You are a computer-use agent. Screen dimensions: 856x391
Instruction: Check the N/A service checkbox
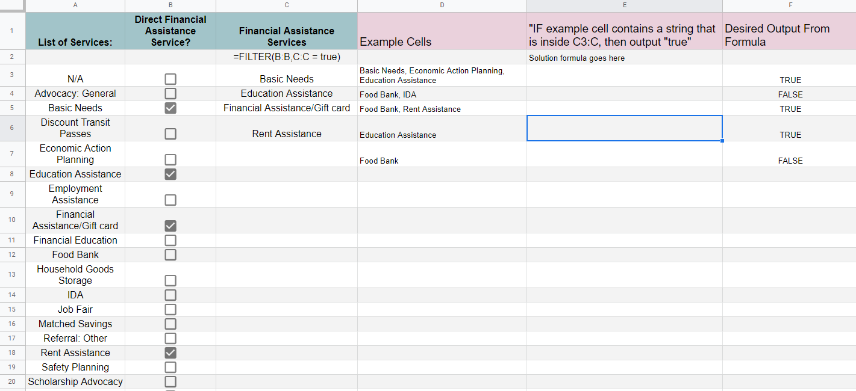tap(170, 79)
